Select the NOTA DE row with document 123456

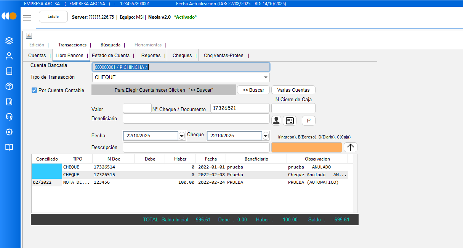click(152, 182)
